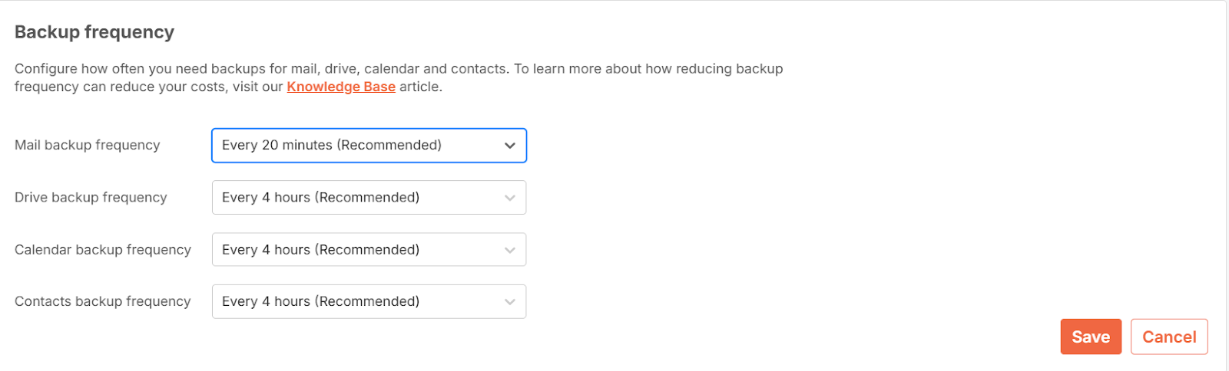Open the Contacts backup frequency dropdown
The image size is (1229, 371).
coord(369,302)
